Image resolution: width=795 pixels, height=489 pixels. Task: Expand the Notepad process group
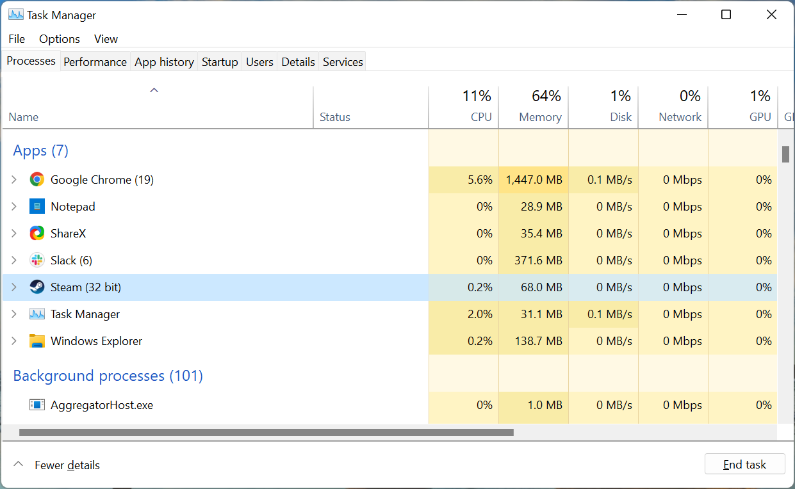[x=14, y=207]
